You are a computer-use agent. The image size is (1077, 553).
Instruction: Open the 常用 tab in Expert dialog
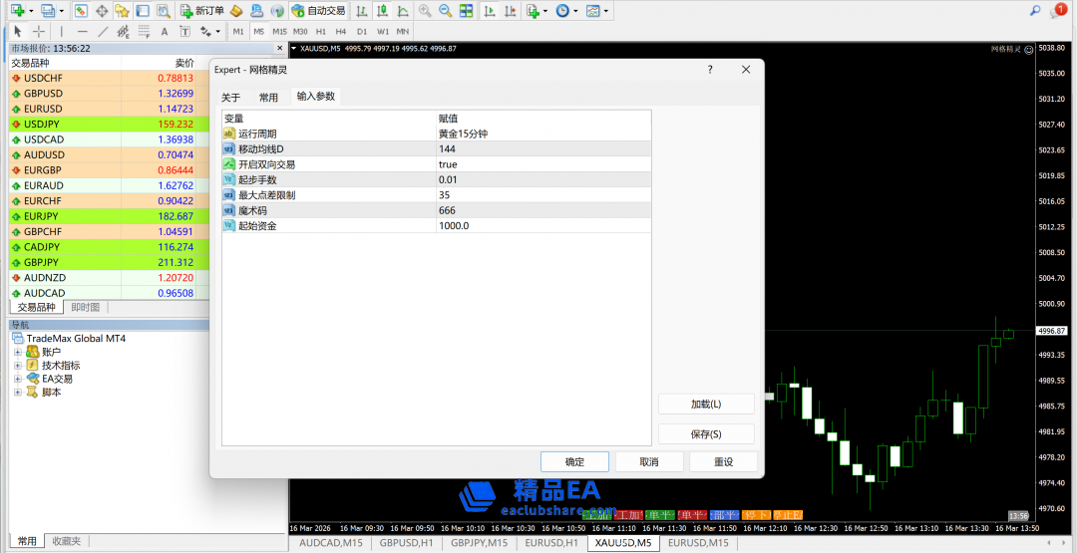pyautogui.click(x=268, y=98)
